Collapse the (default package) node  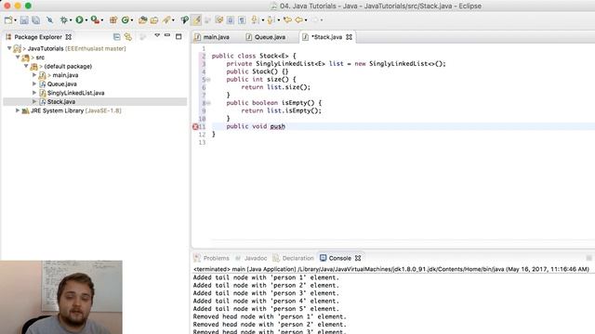[x=26, y=66]
